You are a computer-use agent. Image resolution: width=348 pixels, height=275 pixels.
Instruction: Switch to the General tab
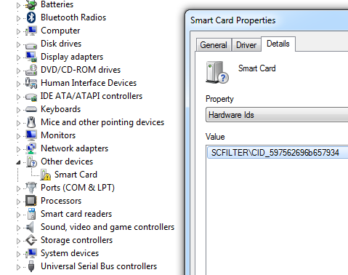214,45
